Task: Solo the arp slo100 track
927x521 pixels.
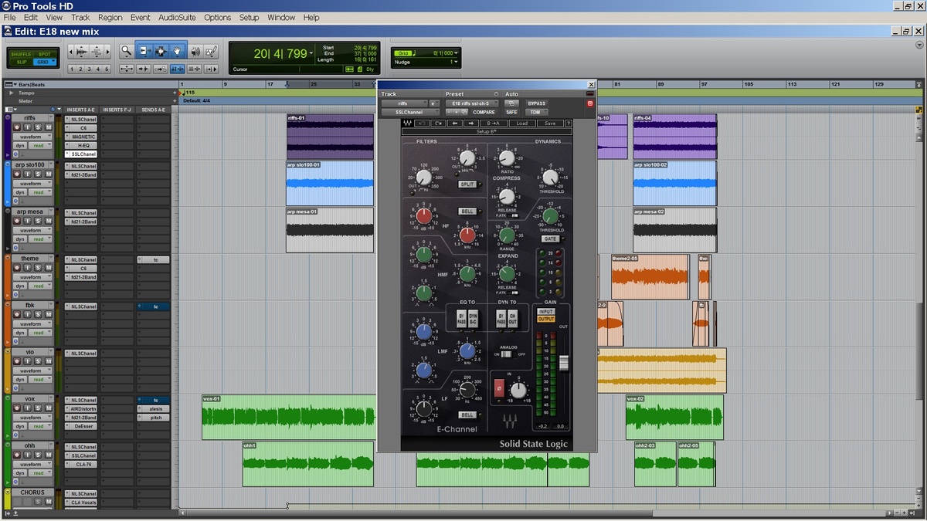Action: pyautogui.click(x=38, y=174)
